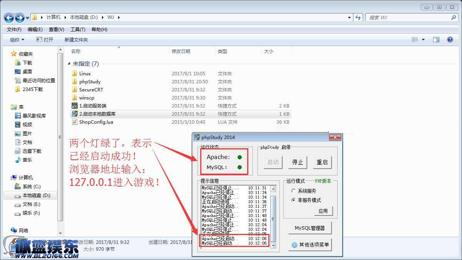Open the 文件(F) menu

(14, 30)
